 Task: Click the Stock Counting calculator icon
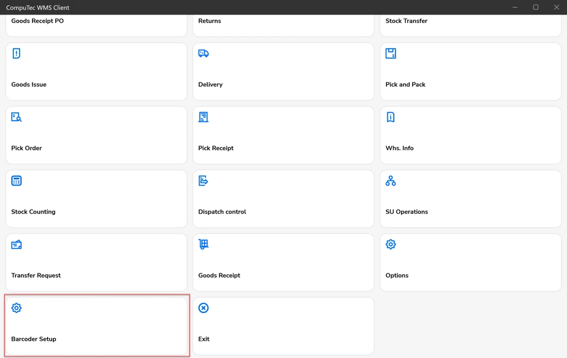tap(17, 181)
